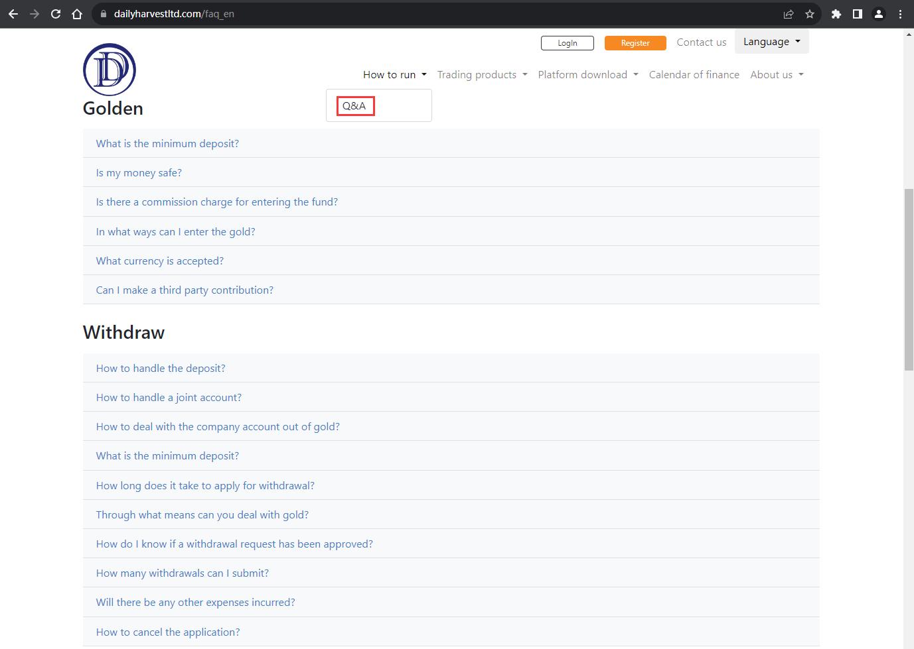Select Q&A from the dropdown menu
Image resolution: width=914 pixels, height=649 pixels.
[354, 106]
